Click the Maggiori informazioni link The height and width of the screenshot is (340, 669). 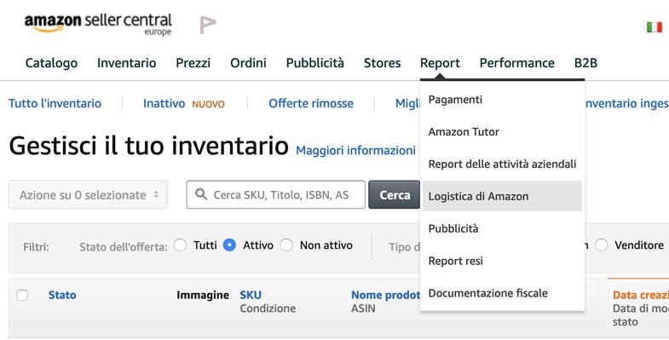click(356, 151)
